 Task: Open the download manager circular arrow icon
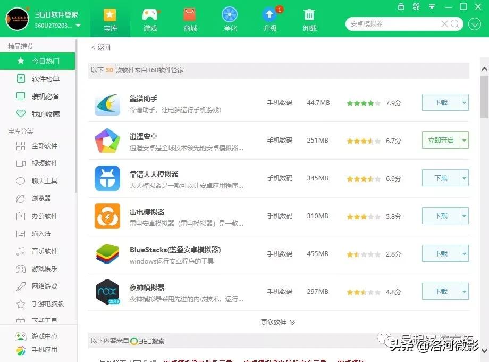[x=474, y=23]
